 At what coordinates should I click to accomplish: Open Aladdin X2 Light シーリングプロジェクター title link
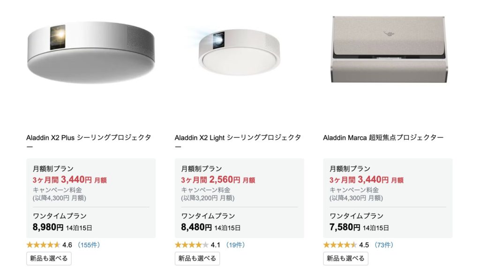point(237,138)
